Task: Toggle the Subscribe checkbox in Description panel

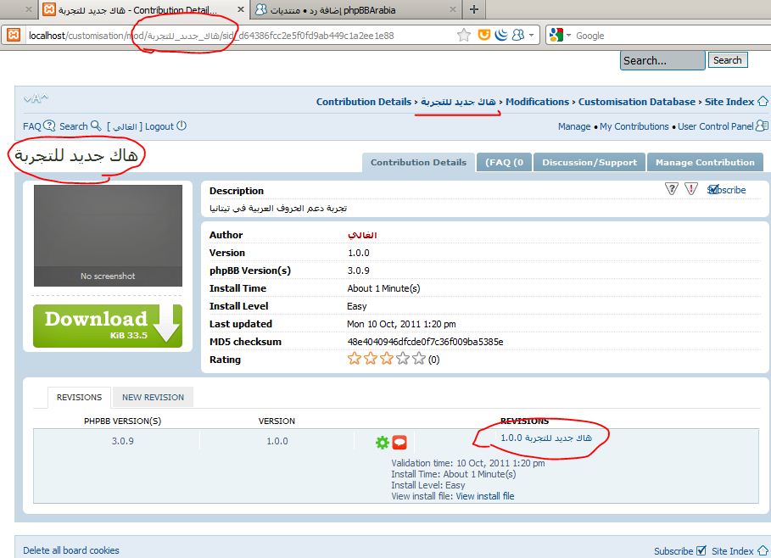Action: [713, 189]
